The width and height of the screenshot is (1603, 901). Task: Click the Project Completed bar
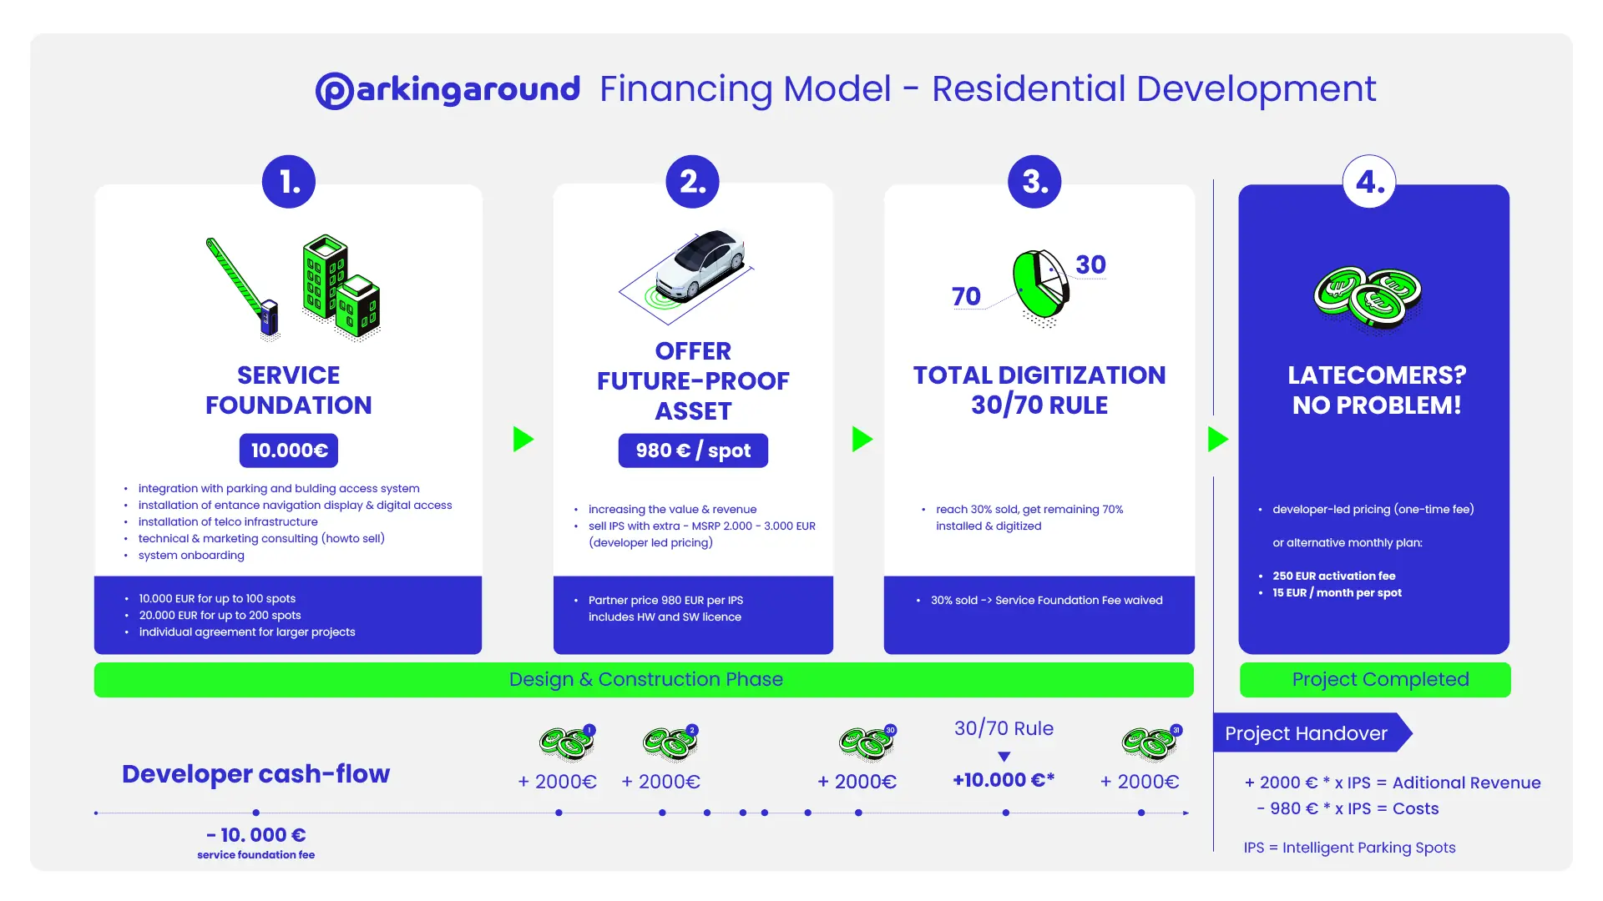coord(1375,680)
